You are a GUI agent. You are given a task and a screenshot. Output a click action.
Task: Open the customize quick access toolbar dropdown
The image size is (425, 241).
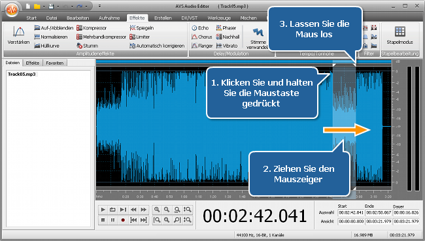(x=99, y=7)
